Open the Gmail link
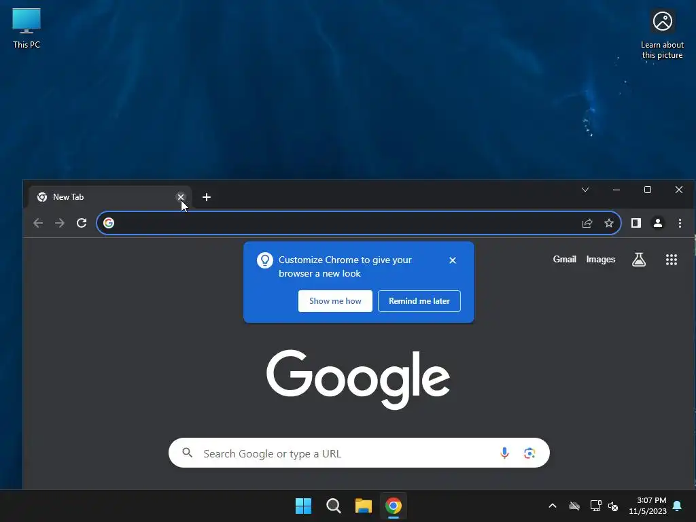Screen dimensions: 696x522 [564, 259]
